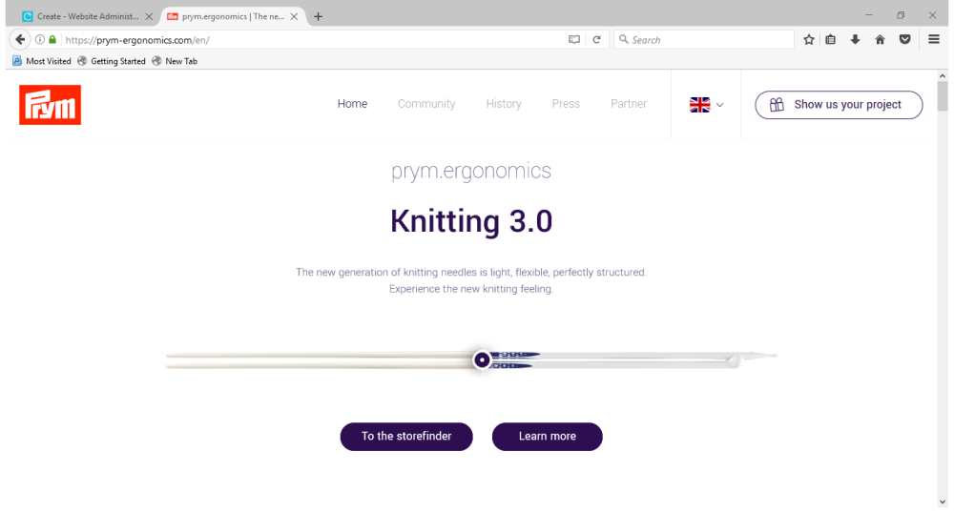Viewport: 954px width, 513px height.
Task: Open Press navigation item
Action: point(566,104)
